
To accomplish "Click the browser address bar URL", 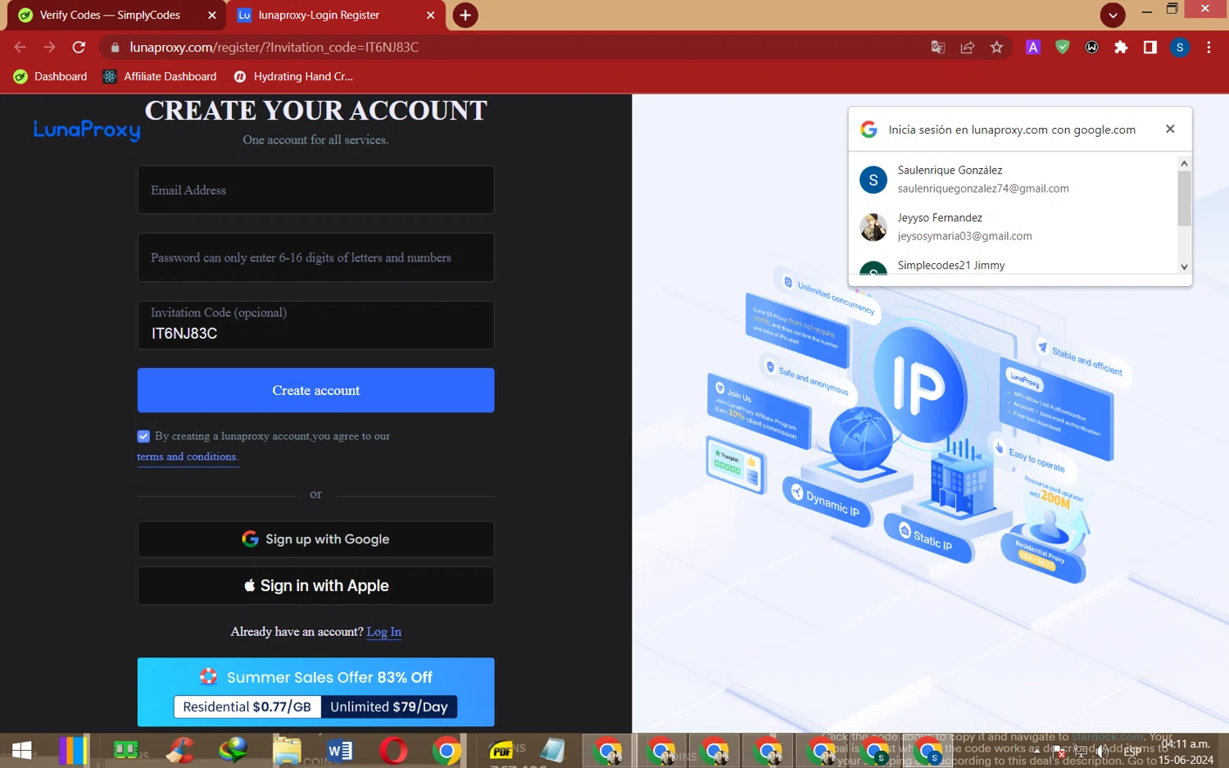I will coord(274,48).
